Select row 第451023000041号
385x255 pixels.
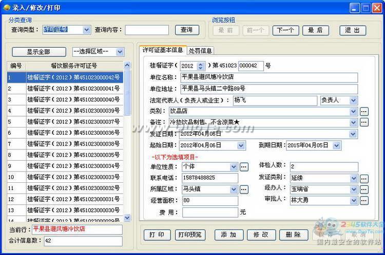(x=65, y=89)
